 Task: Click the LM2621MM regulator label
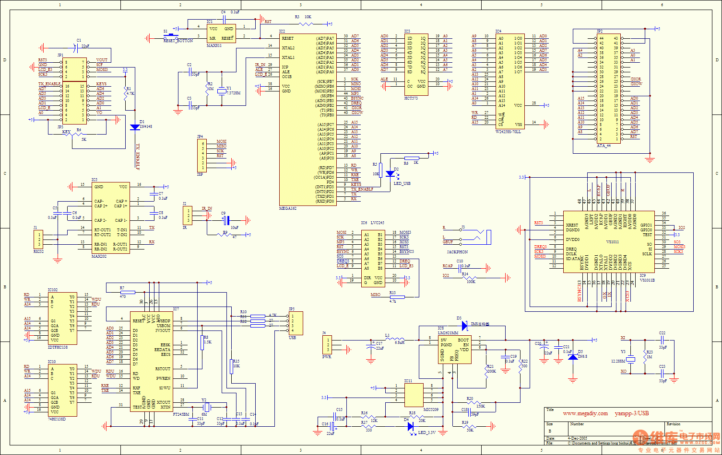[x=448, y=332]
